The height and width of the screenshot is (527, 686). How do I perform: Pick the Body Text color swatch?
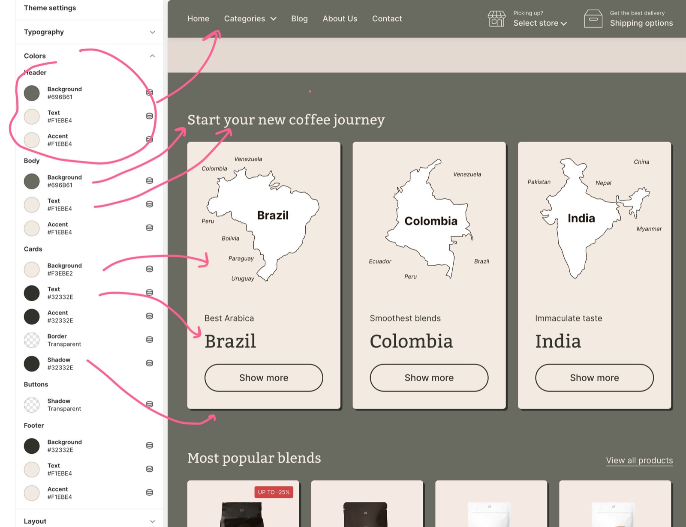tap(32, 205)
